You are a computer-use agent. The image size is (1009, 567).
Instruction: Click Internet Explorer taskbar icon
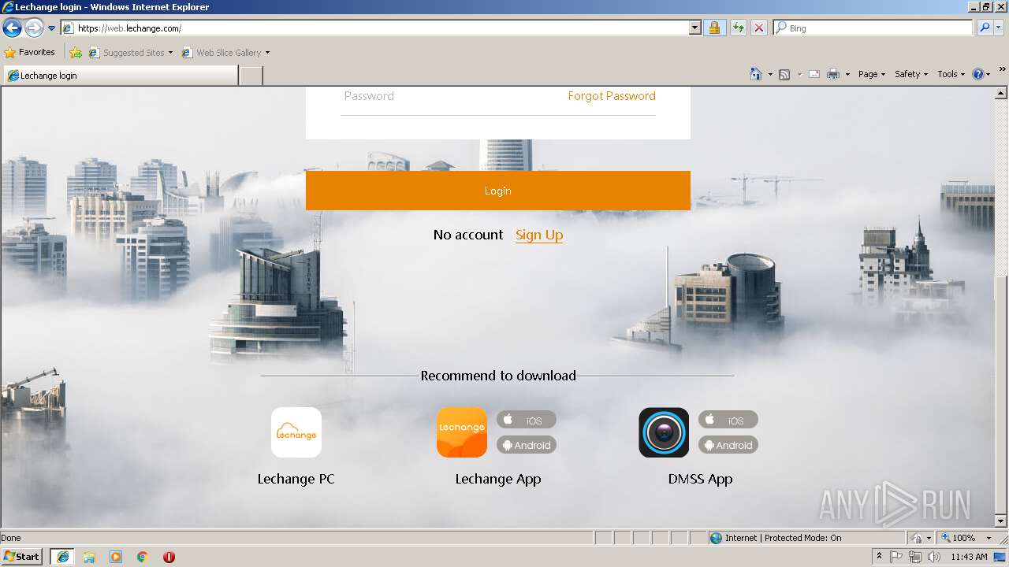coord(62,557)
